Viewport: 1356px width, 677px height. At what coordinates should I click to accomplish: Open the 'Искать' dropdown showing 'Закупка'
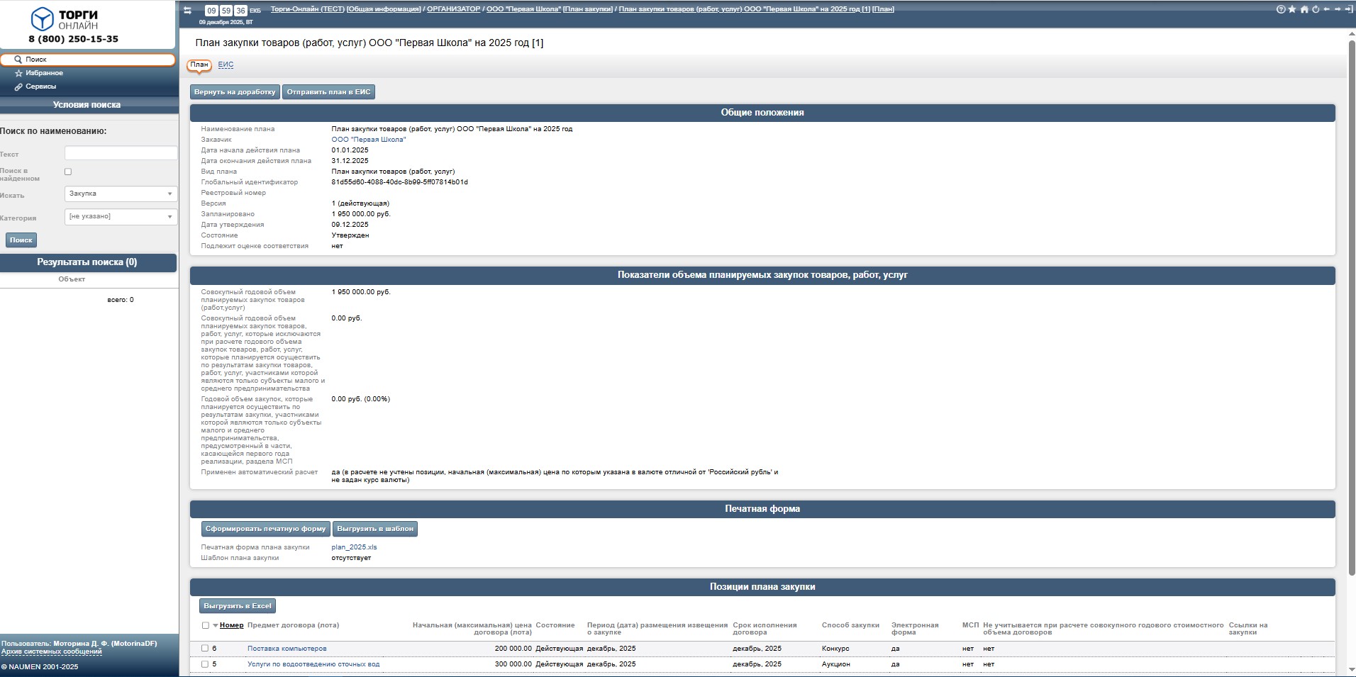121,194
